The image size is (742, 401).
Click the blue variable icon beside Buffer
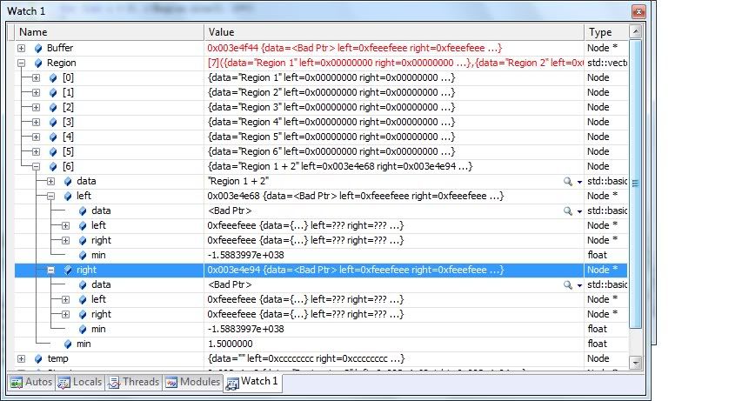click(x=37, y=48)
